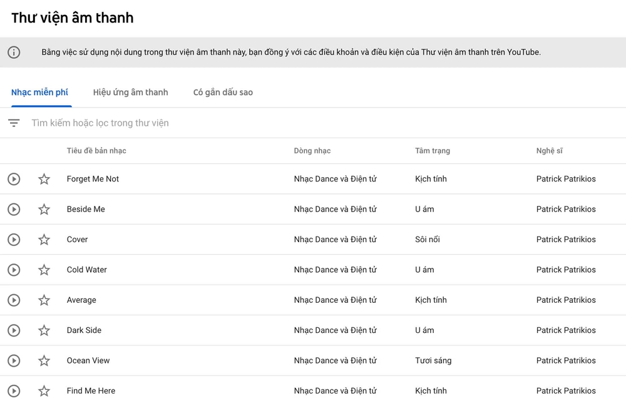This screenshot has height=403, width=626.
Task: Star the track Cover
Action: [44, 240]
